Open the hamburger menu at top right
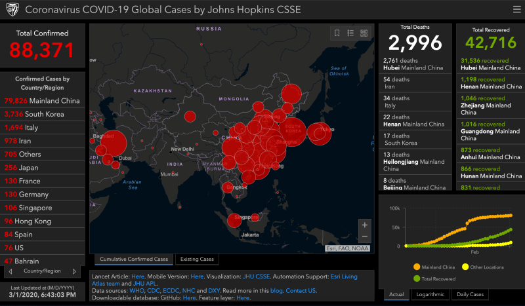This screenshot has height=306, width=525. point(516,9)
